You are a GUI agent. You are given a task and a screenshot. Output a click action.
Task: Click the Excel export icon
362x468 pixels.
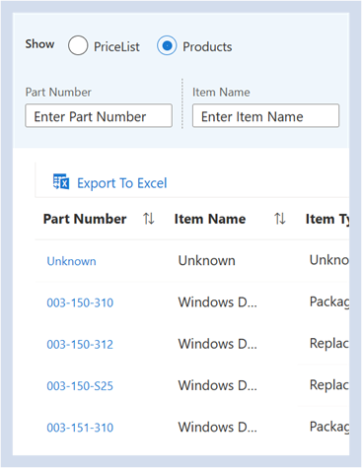click(61, 182)
